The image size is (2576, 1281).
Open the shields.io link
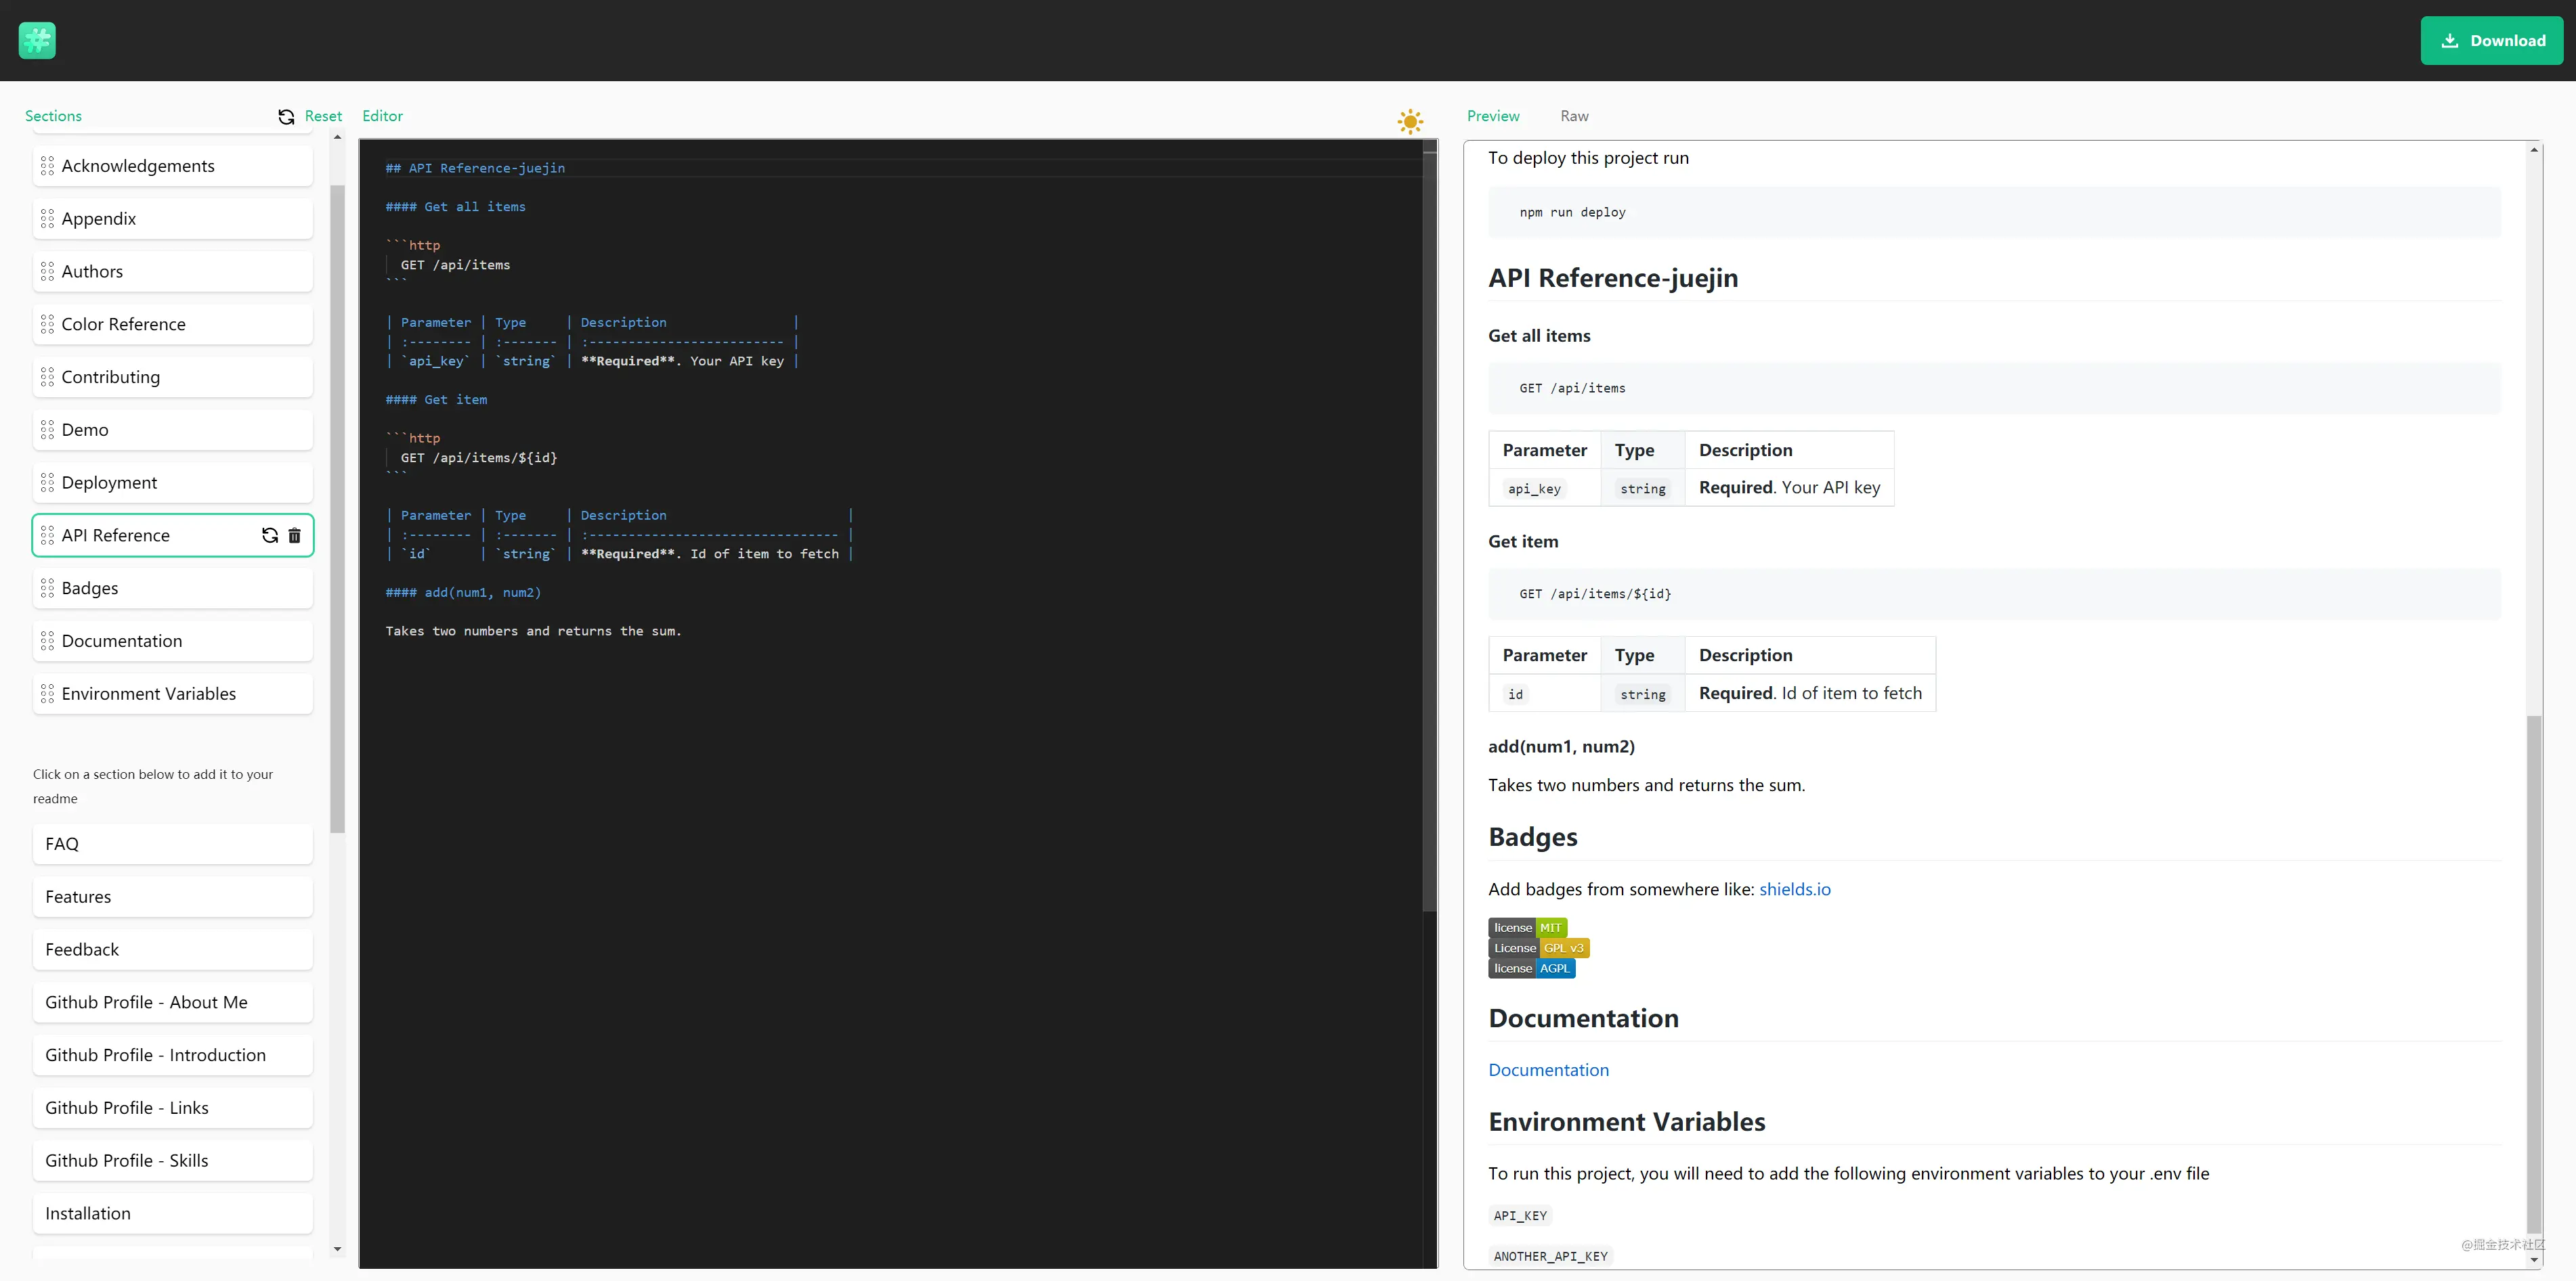pyautogui.click(x=1794, y=889)
